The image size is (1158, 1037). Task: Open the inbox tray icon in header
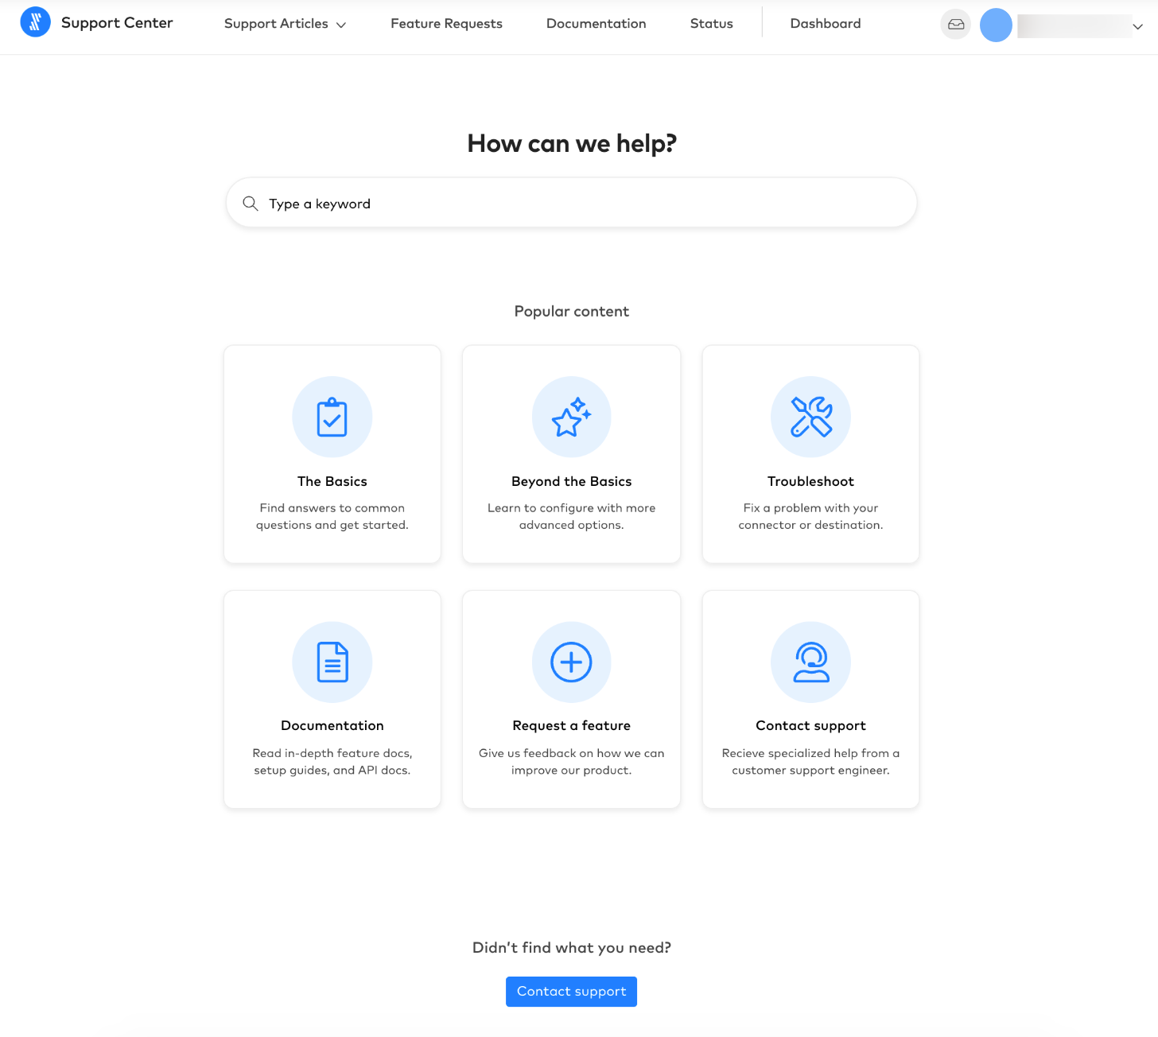point(956,25)
